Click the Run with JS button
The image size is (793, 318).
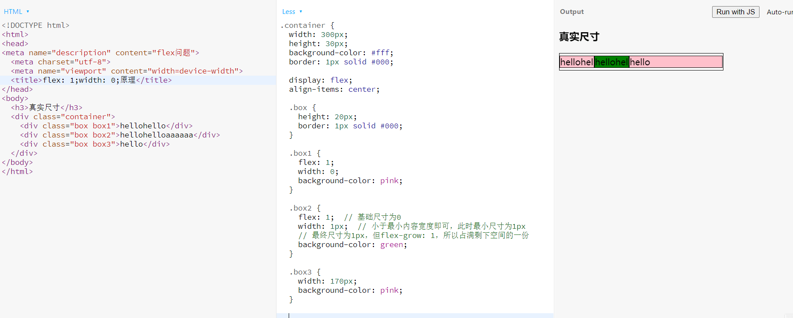736,12
